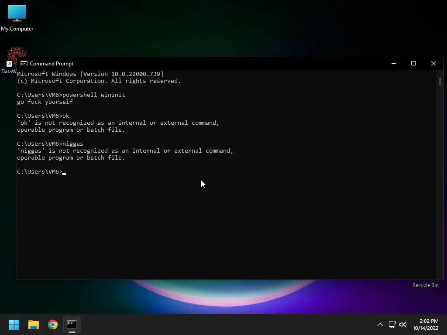Open the Windows Start menu
The width and height of the screenshot is (447, 335).
pos(14,325)
